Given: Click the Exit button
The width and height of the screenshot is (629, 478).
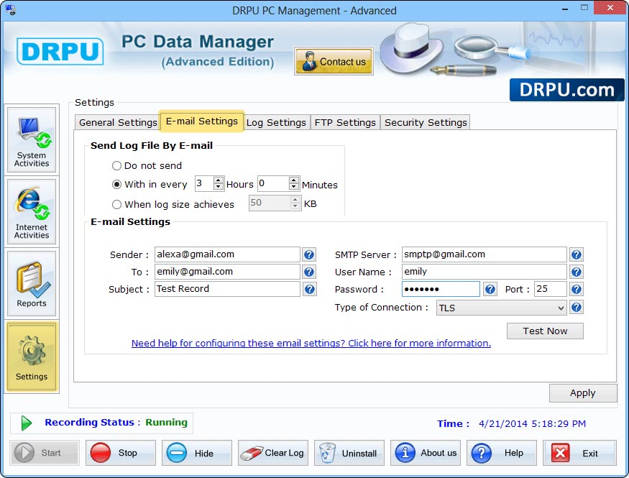Looking at the screenshot, I should [x=579, y=453].
